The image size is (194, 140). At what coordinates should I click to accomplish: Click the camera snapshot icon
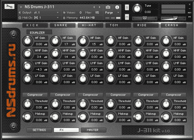click(108, 7)
